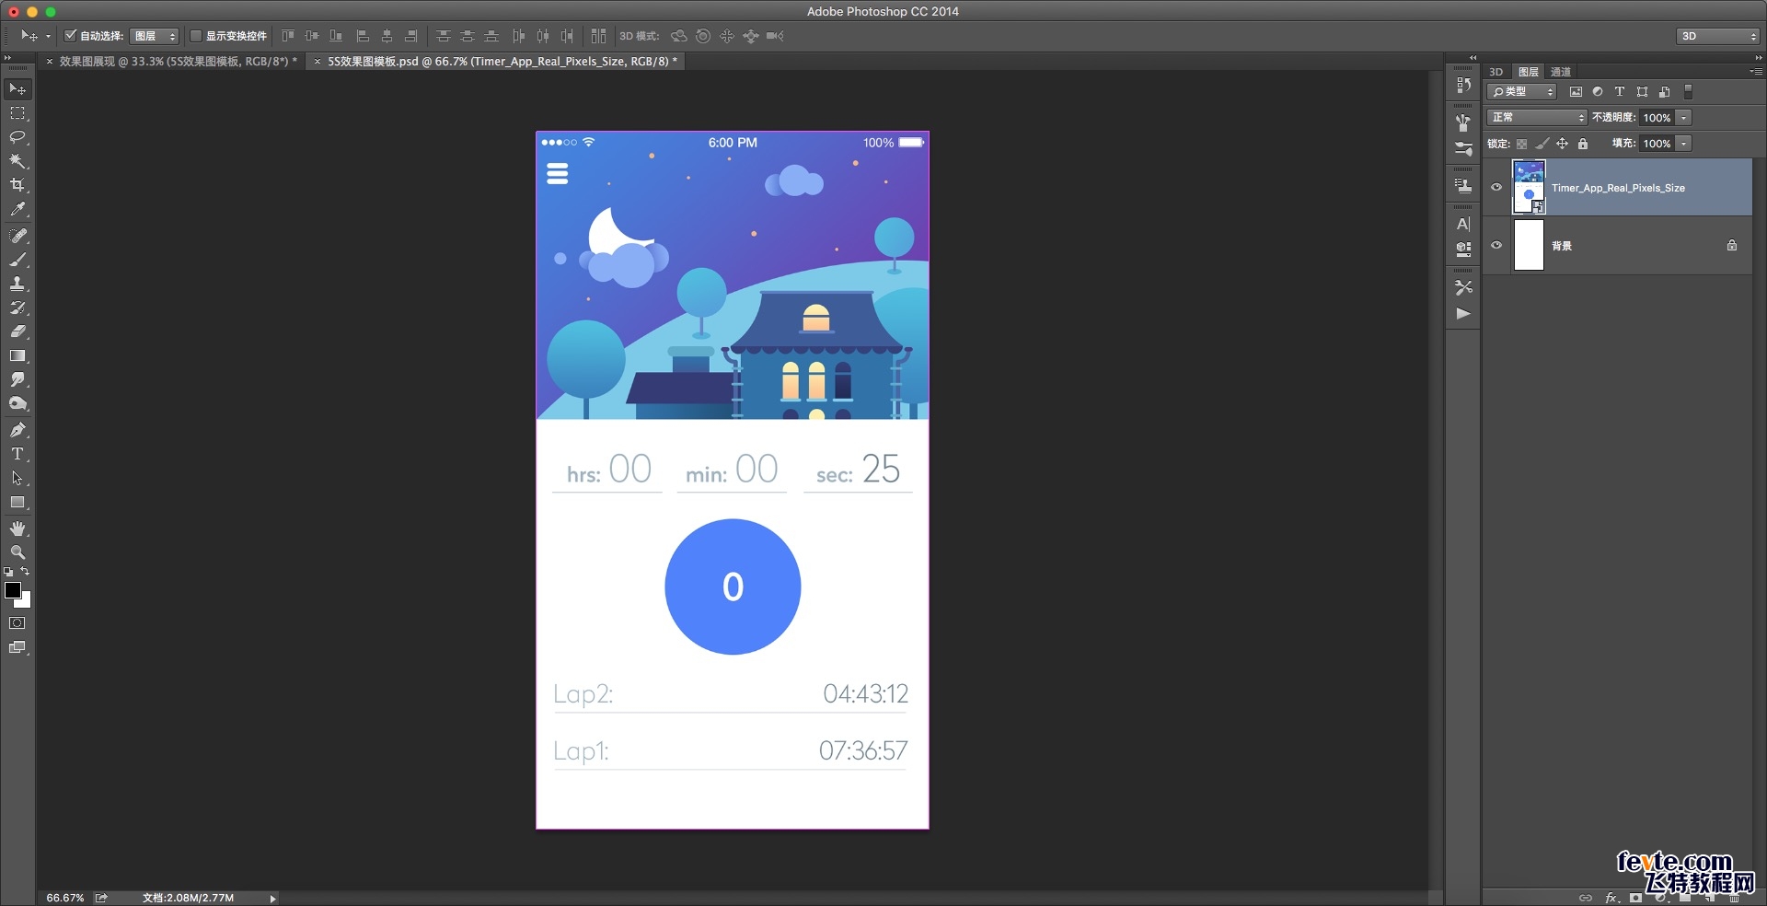Screen dimensions: 1767x906
Task: Select the History Brush tool
Action: (17, 308)
